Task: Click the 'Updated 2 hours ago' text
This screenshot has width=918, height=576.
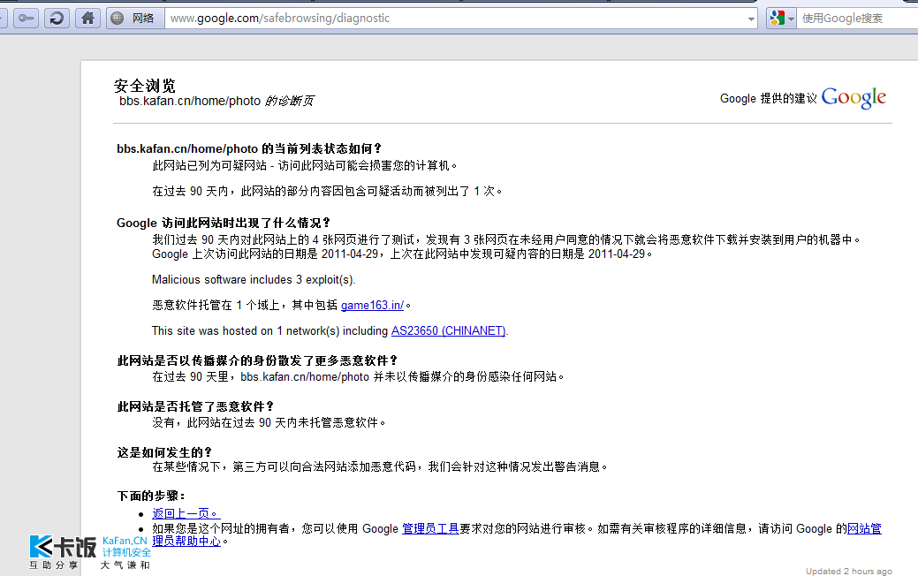Action: (x=849, y=572)
